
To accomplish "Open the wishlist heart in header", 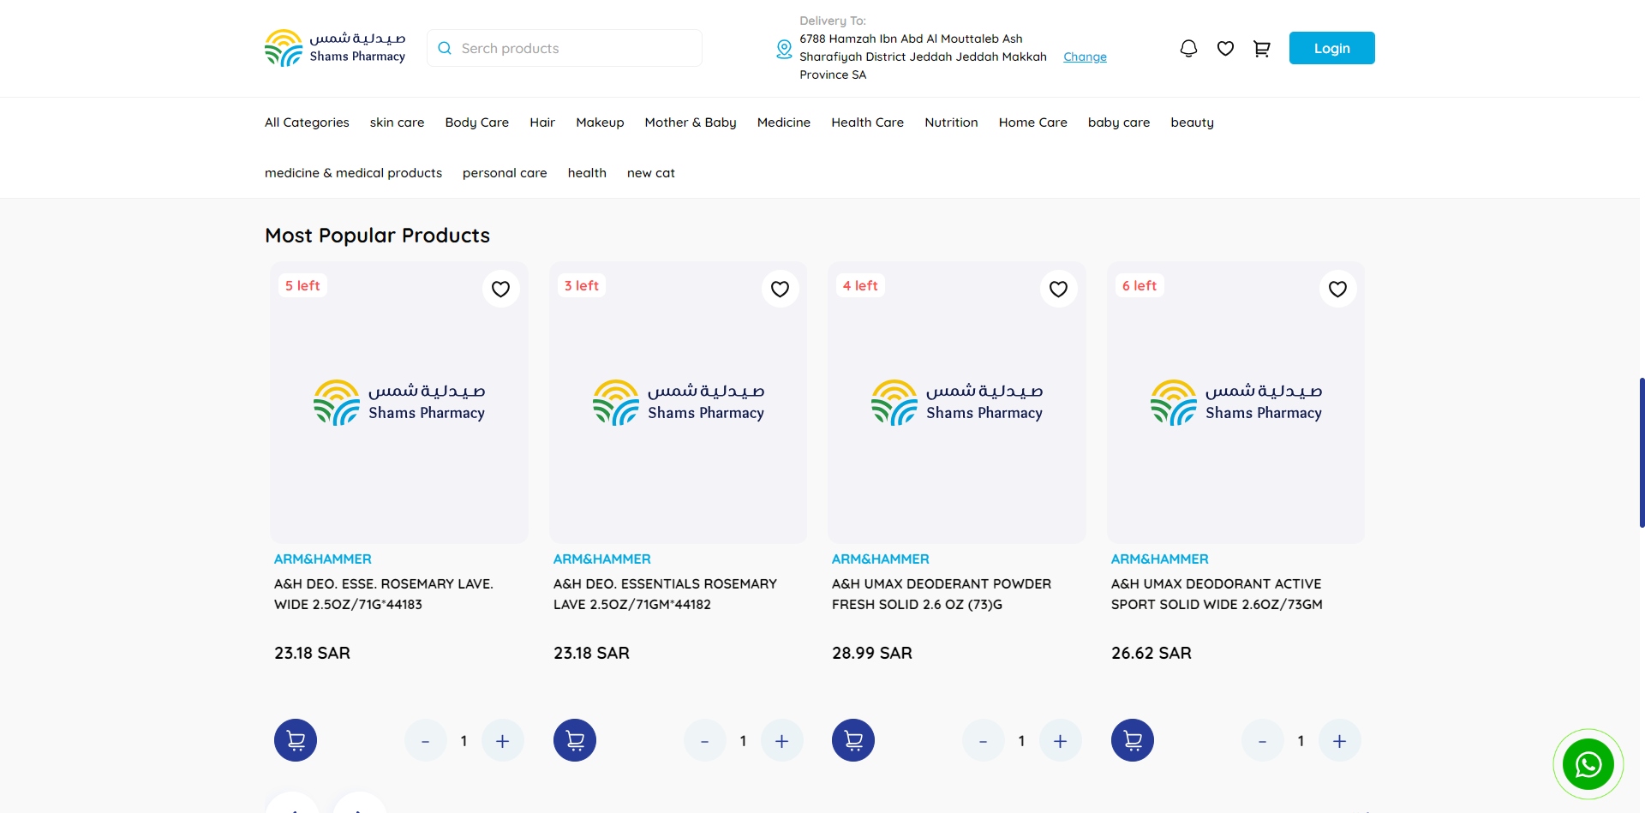I will point(1225,49).
